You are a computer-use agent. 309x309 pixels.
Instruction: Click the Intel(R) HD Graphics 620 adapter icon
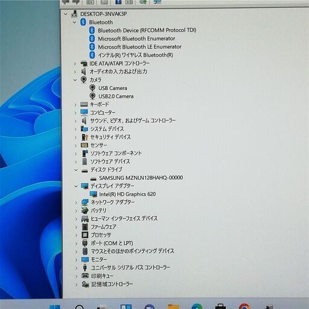[94, 194]
